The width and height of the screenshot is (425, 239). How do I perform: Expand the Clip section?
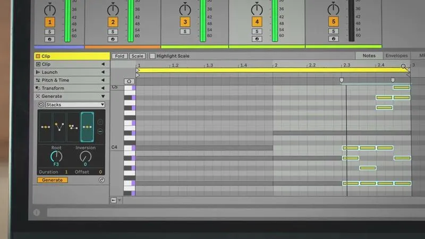tap(103, 64)
